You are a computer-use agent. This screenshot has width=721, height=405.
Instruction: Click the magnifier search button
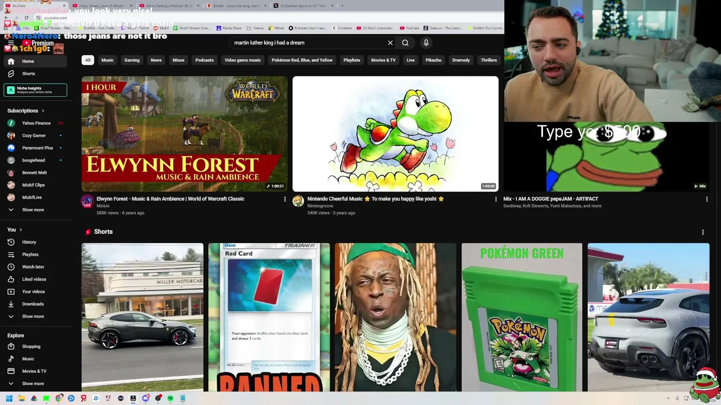[x=405, y=43]
